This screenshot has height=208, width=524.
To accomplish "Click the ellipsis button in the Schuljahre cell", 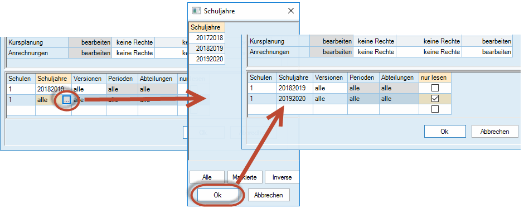I will pyautogui.click(x=66, y=100).
